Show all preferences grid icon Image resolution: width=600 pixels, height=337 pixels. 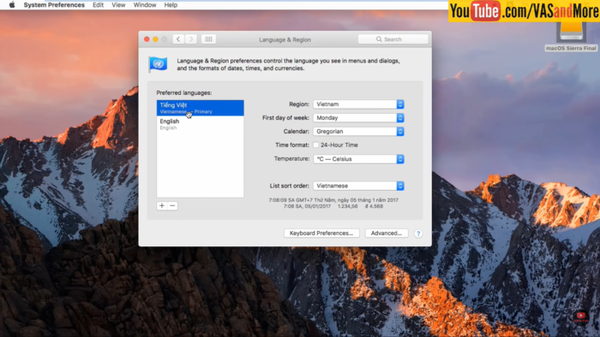208,39
